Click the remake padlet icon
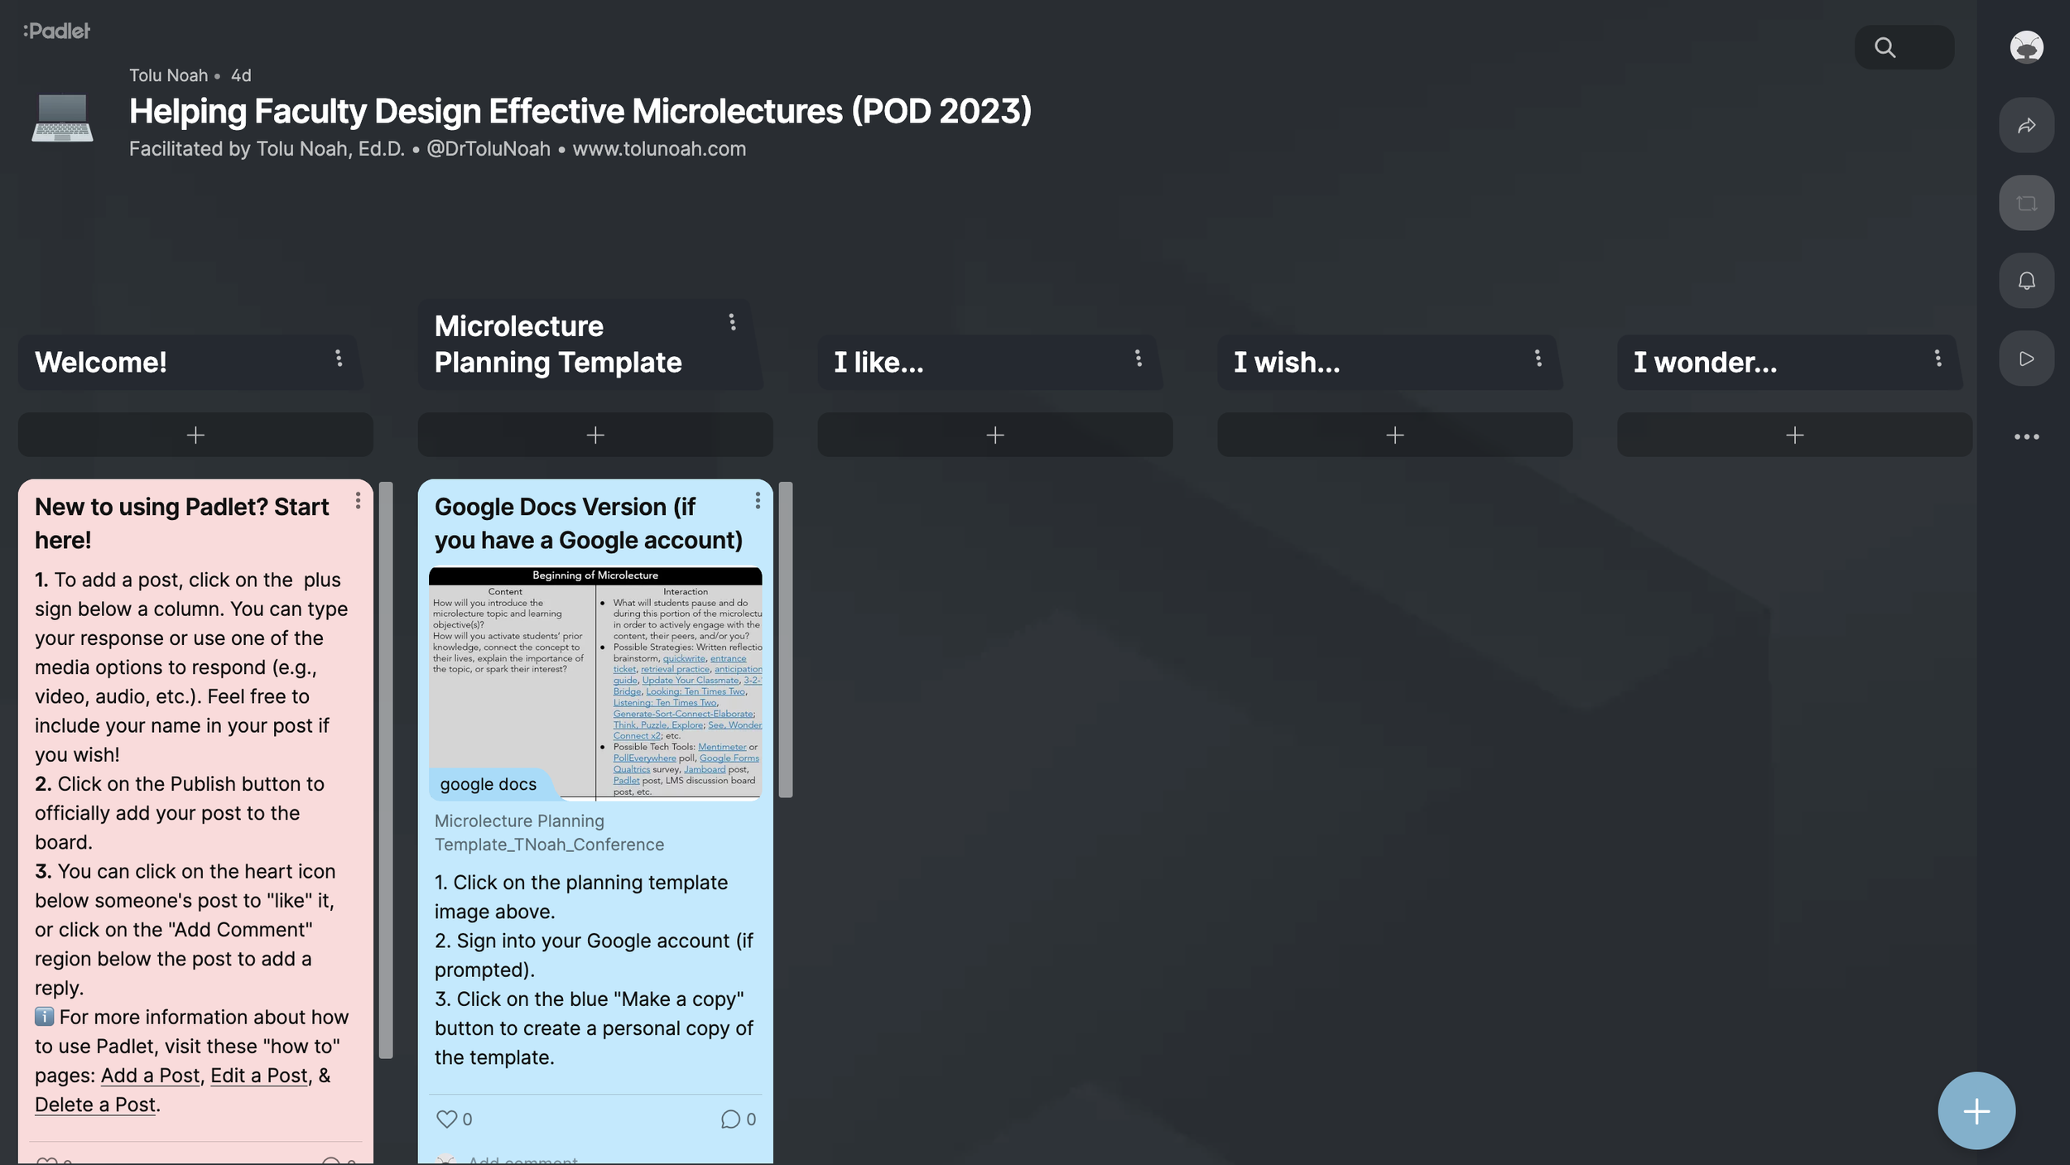The width and height of the screenshot is (2070, 1165). (2025, 203)
